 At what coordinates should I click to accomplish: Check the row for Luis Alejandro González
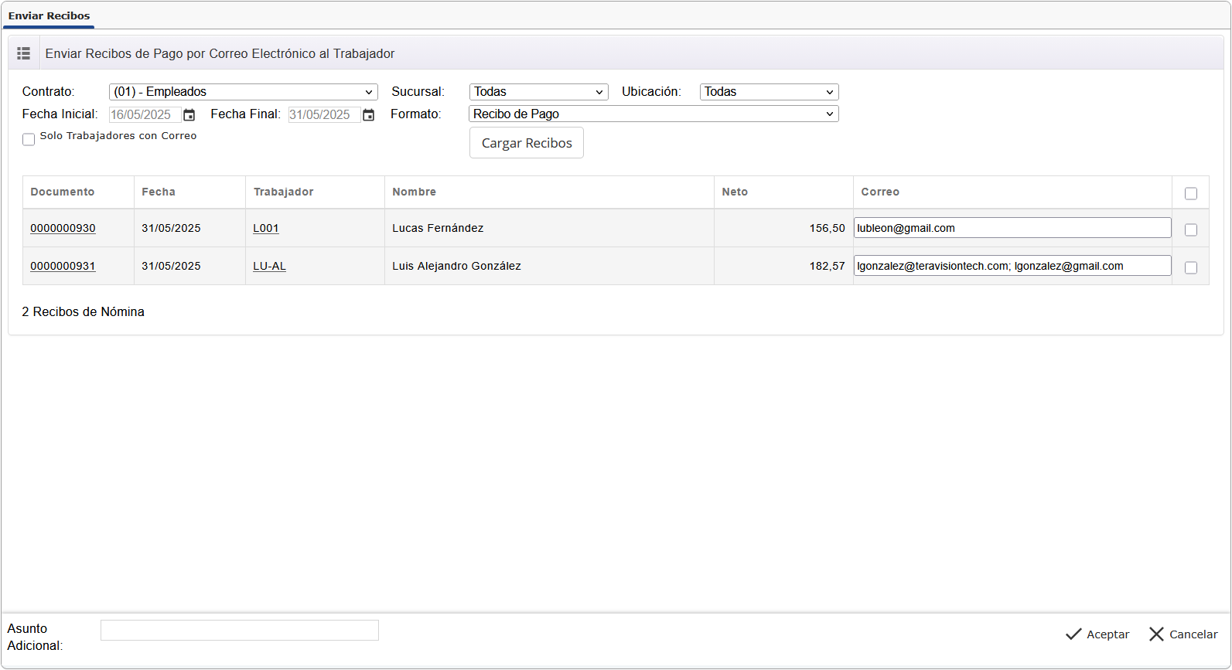(1191, 267)
